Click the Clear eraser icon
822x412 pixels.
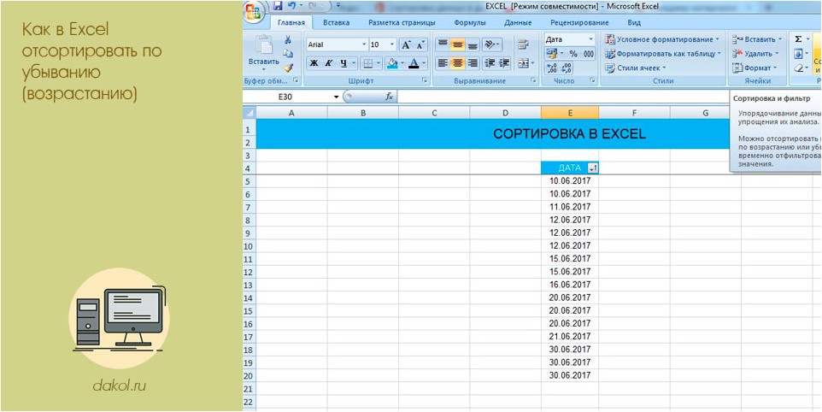[798, 68]
